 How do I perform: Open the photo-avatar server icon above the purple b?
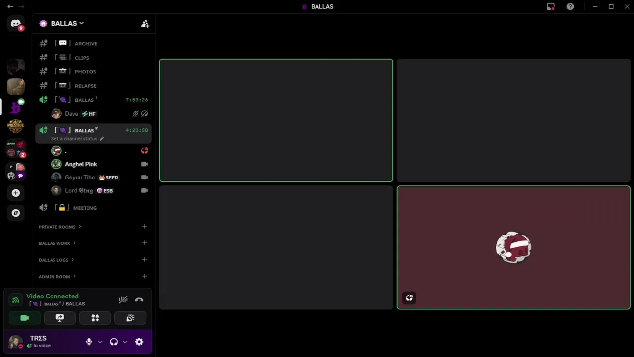pyautogui.click(x=16, y=86)
